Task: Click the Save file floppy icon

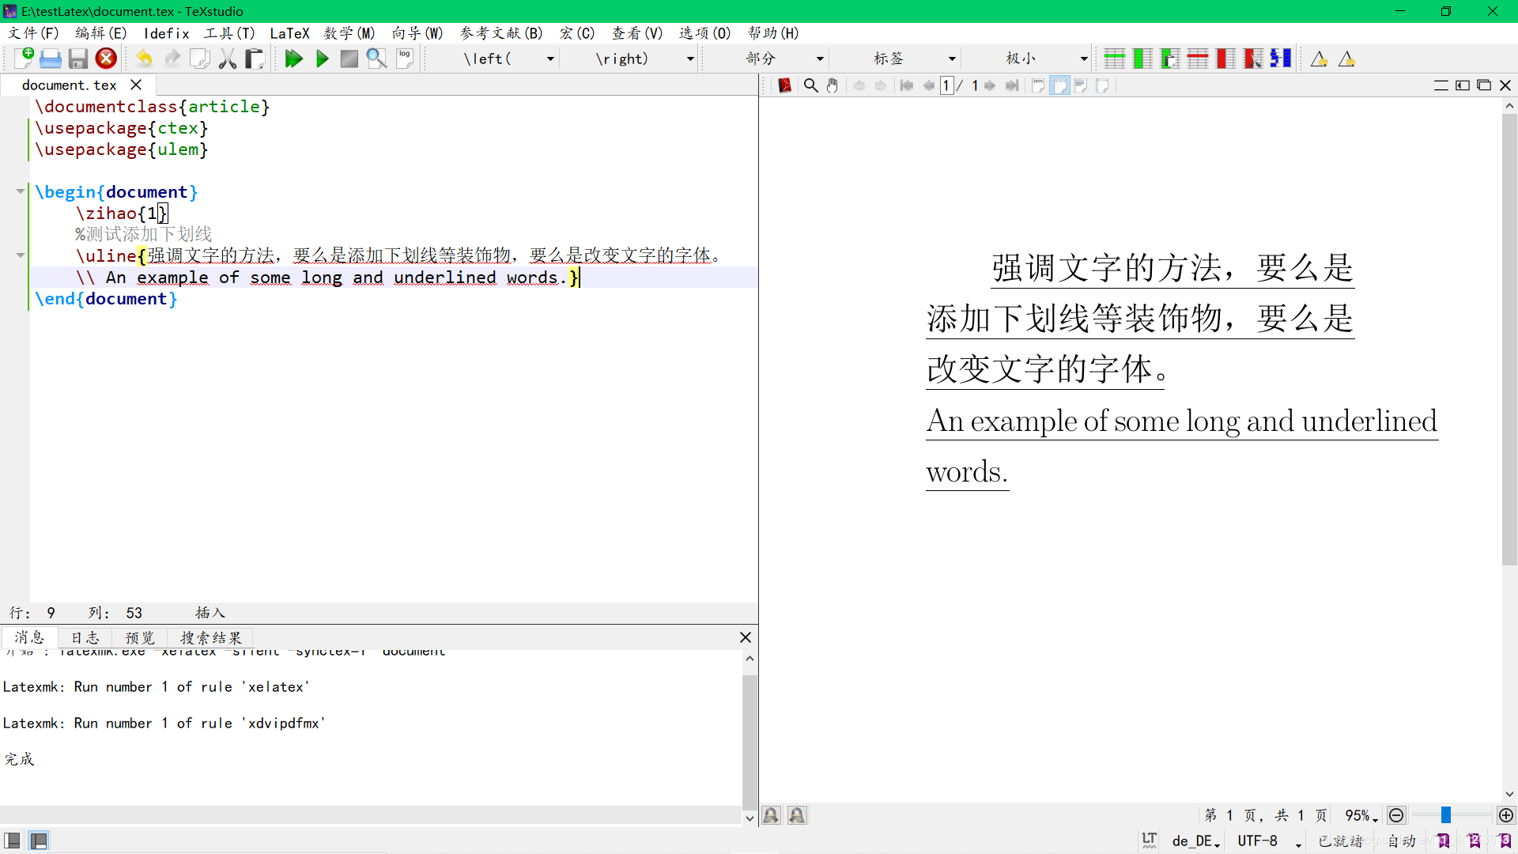Action: click(x=77, y=59)
